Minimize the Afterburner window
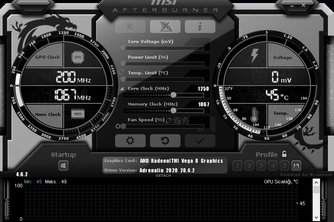Image resolution: width=334 pixels, height=222 pixels. pyautogui.click(x=292, y=6)
